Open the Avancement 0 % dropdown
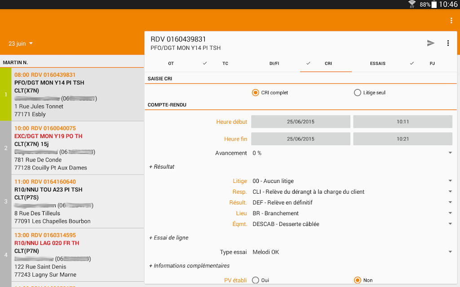460x287 pixels. [352, 153]
